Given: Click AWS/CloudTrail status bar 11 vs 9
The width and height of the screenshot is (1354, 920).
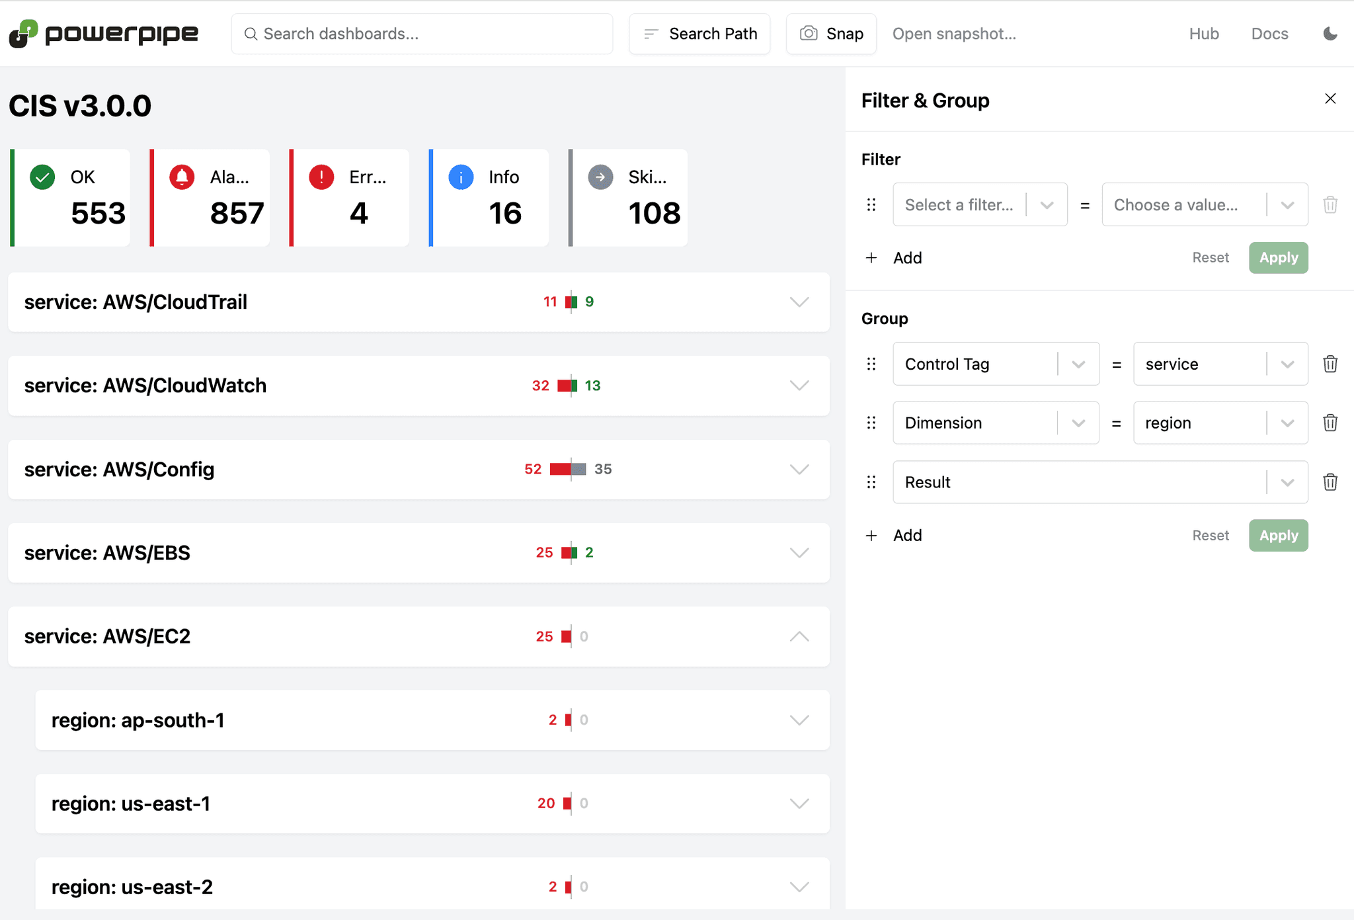Looking at the screenshot, I should 569,302.
